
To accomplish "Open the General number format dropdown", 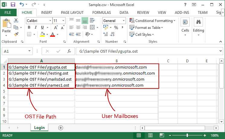I will point(124,20).
